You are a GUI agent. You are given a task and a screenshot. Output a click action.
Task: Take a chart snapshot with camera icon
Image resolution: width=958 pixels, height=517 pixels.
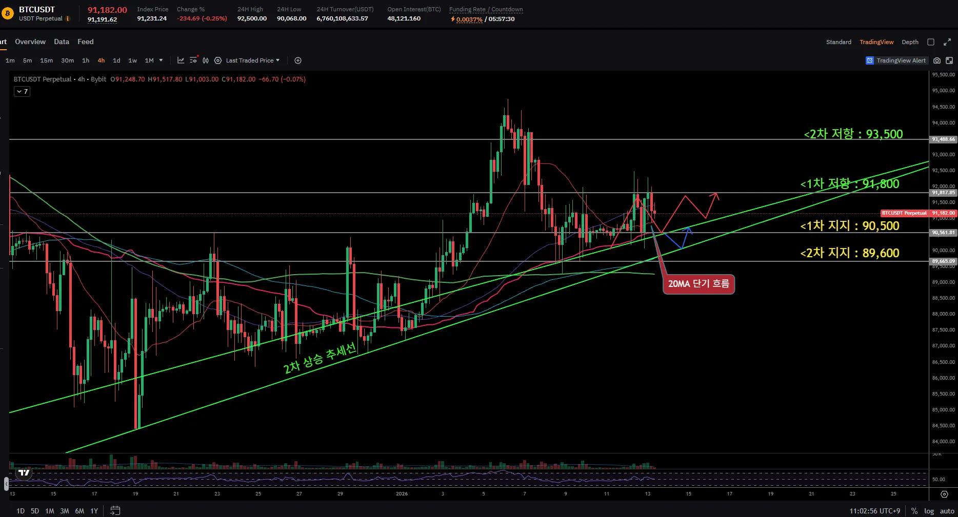937,60
